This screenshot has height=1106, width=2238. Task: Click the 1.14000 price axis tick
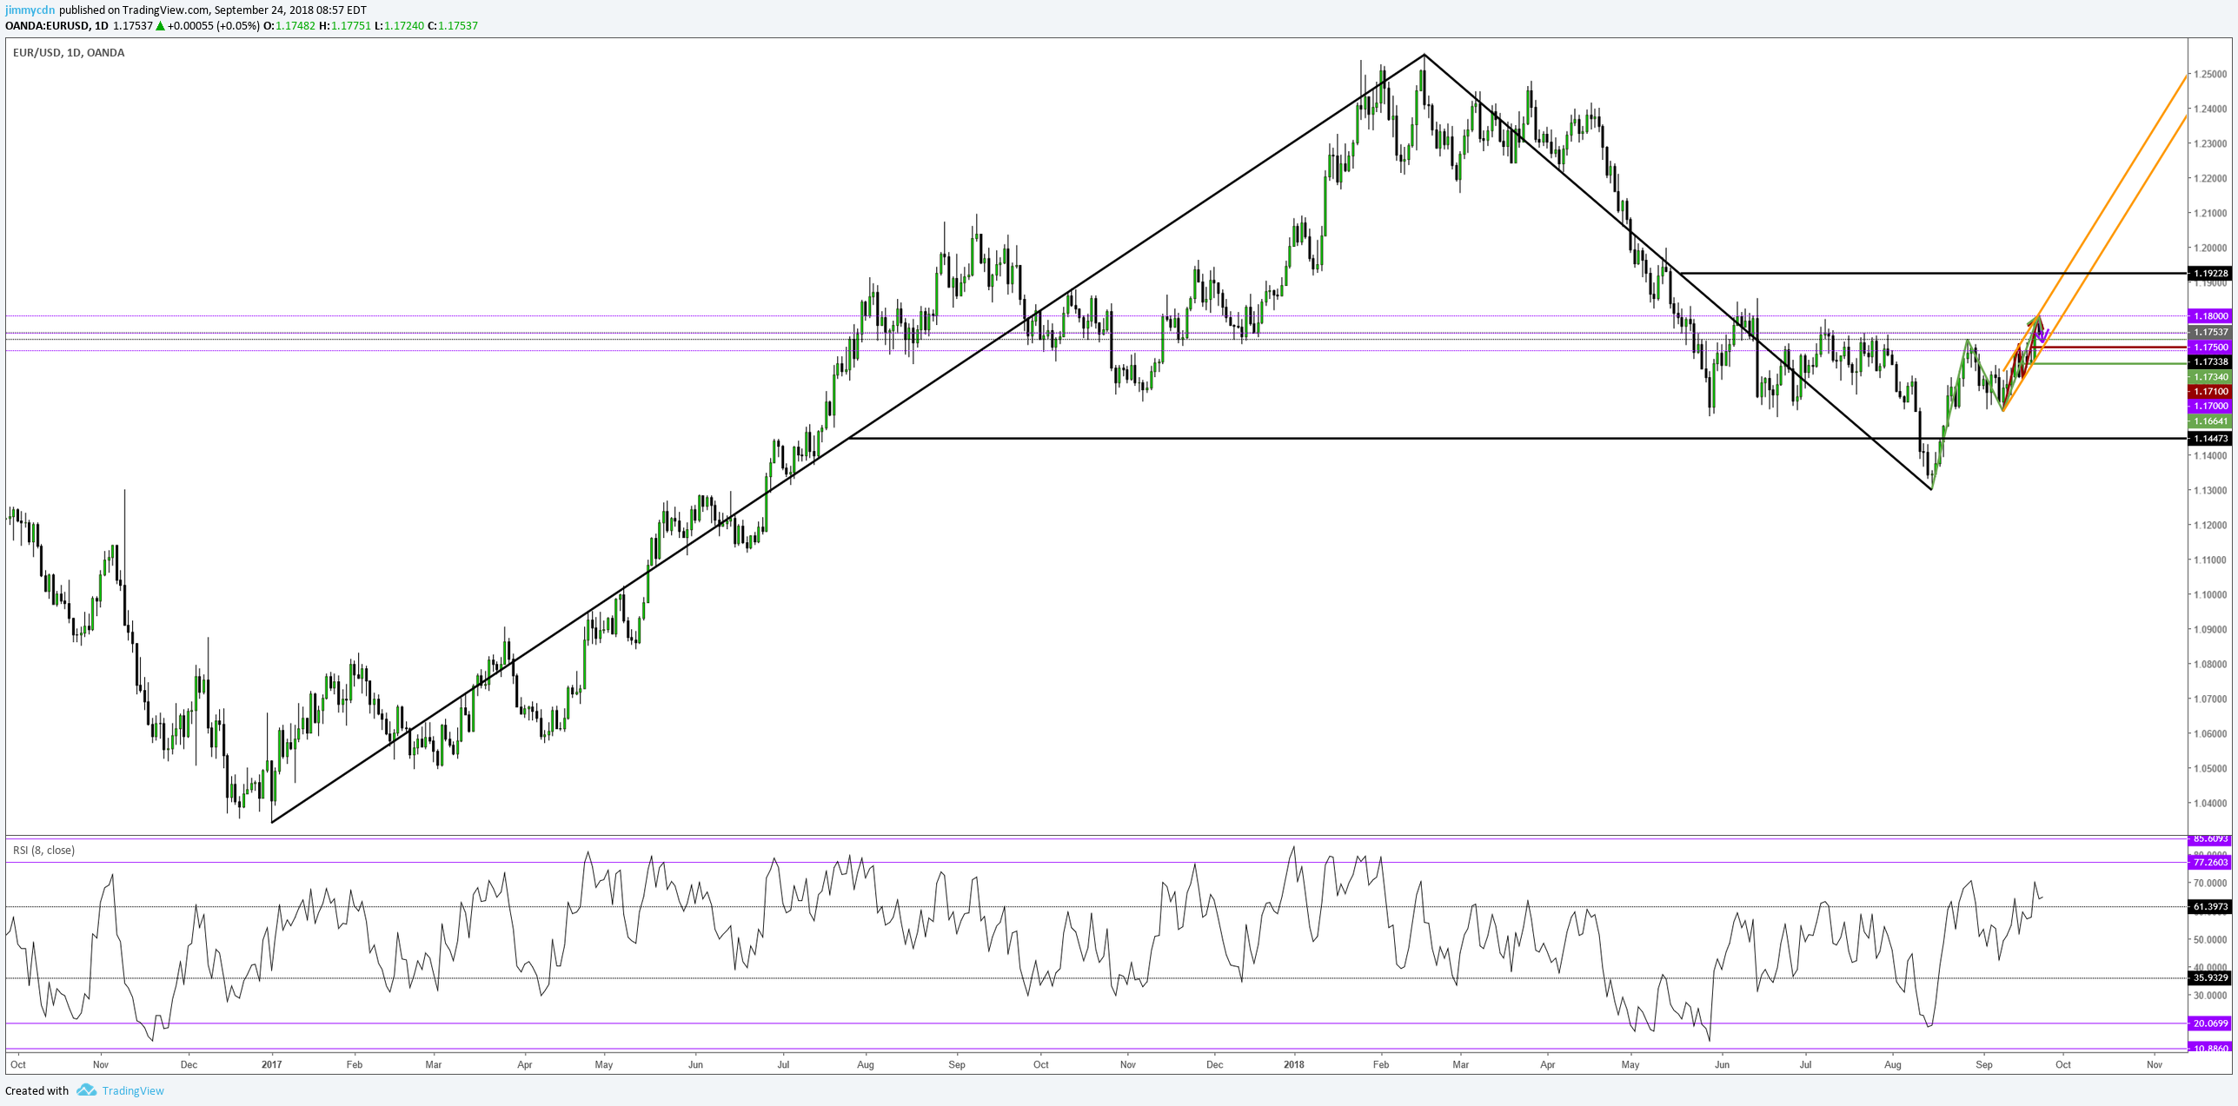click(x=2210, y=455)
